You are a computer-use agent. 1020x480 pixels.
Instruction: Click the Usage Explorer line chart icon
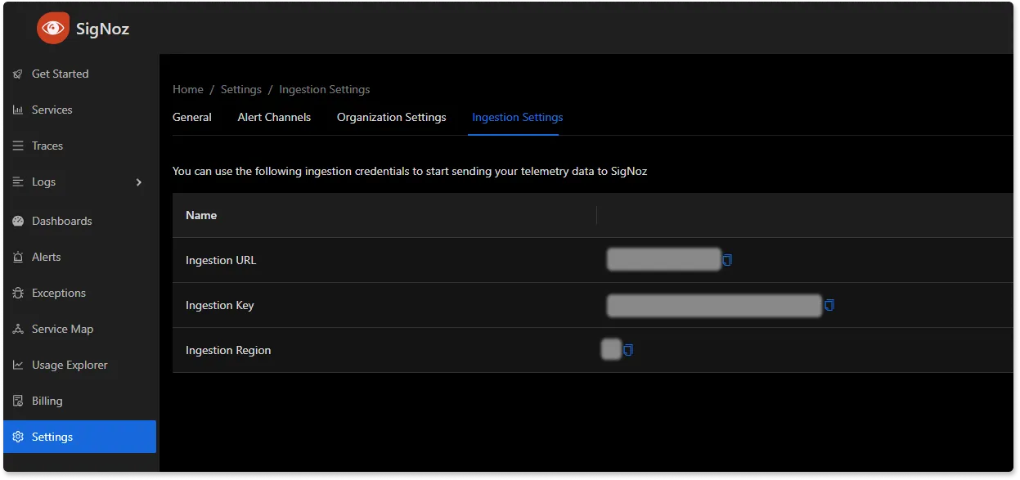(x=18, y=366)
